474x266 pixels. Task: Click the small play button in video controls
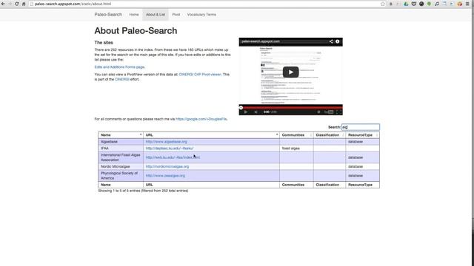(246, 112)
